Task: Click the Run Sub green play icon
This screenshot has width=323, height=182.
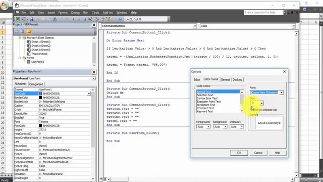Action: tap(74, 19)
